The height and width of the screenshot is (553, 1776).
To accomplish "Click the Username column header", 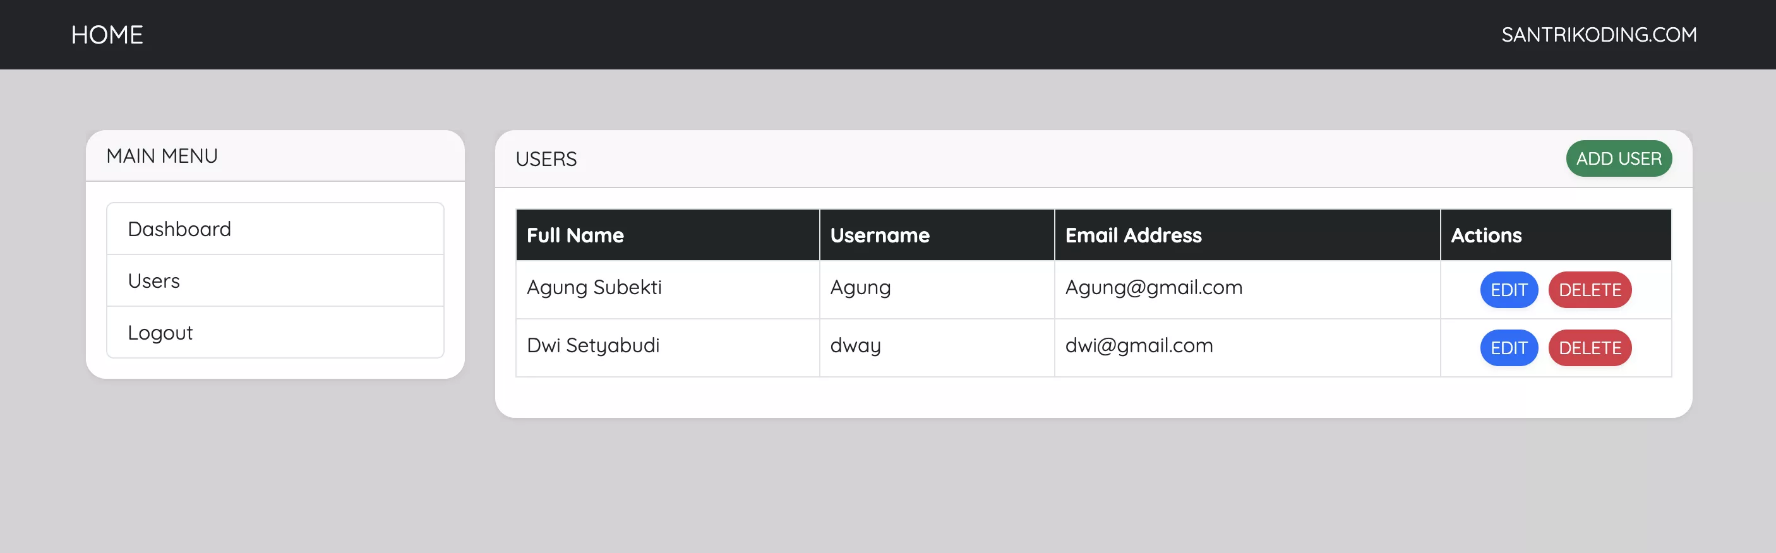I will (x=936, y=235).
